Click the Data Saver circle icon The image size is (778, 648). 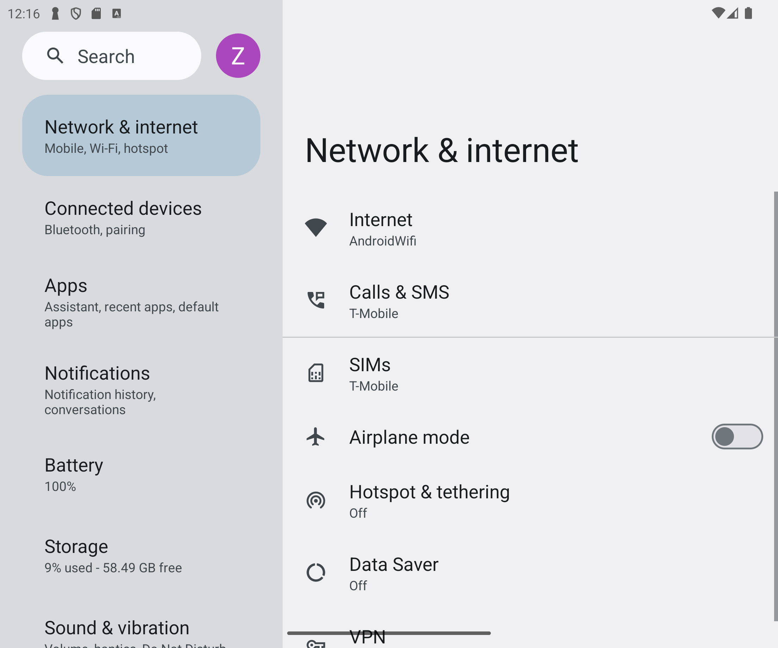(316, 573)
